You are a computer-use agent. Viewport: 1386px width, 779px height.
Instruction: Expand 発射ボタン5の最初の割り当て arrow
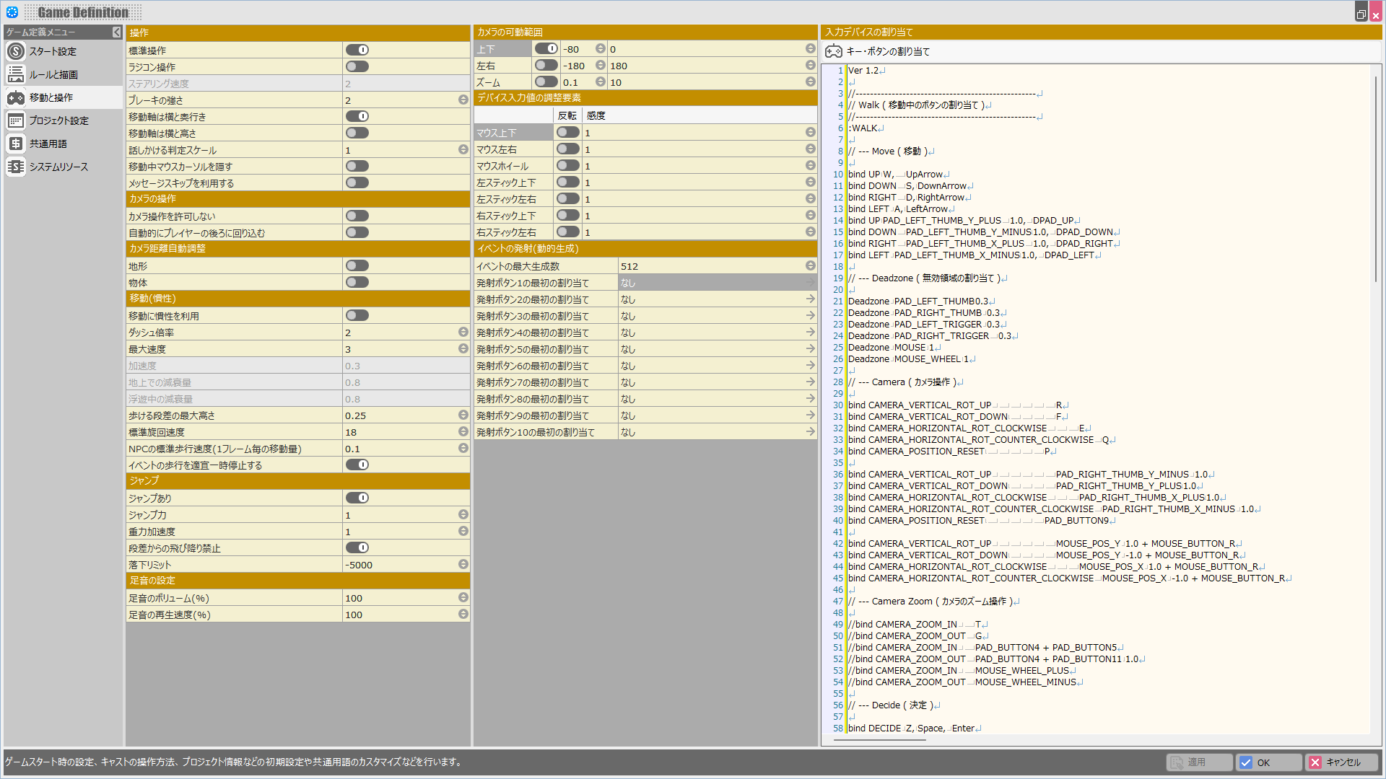[x=810, y=349]
